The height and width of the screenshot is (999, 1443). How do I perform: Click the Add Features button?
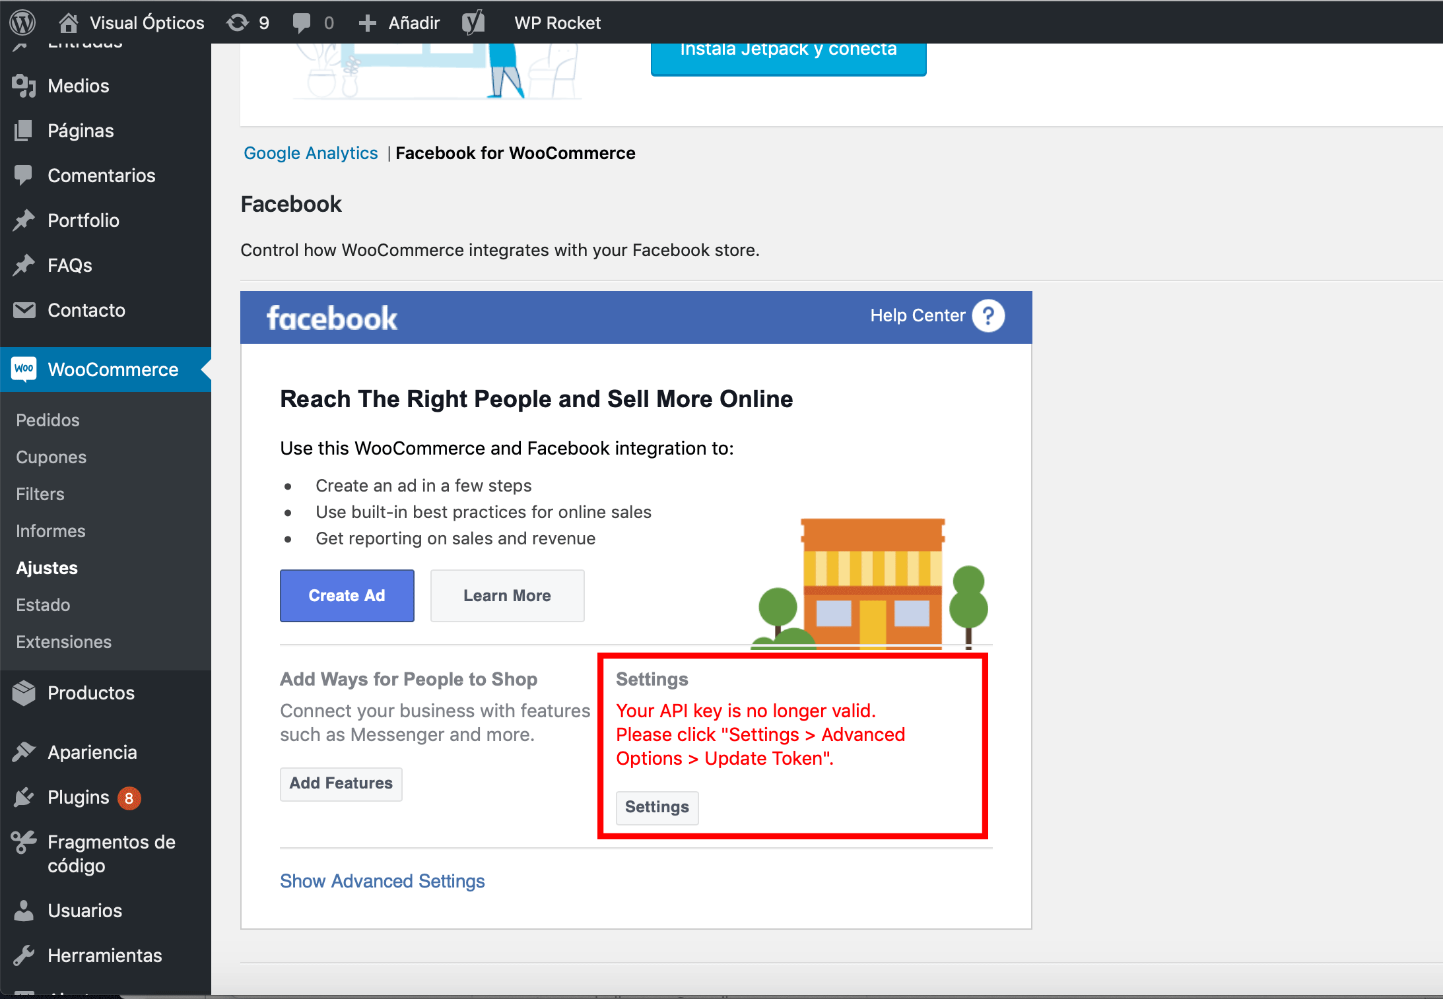(341, 784)
